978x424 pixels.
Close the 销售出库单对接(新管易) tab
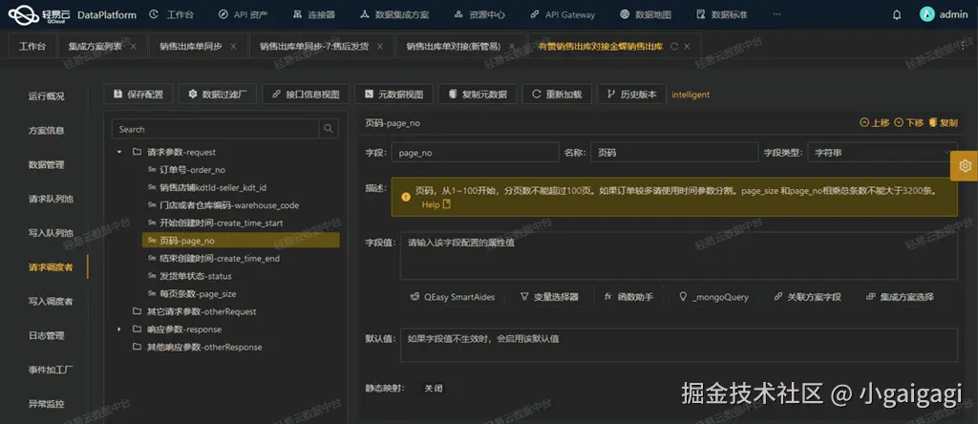click(x=512, y=46)
